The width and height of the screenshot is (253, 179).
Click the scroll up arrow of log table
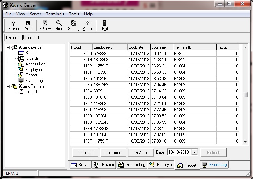[x=245, y=47]
